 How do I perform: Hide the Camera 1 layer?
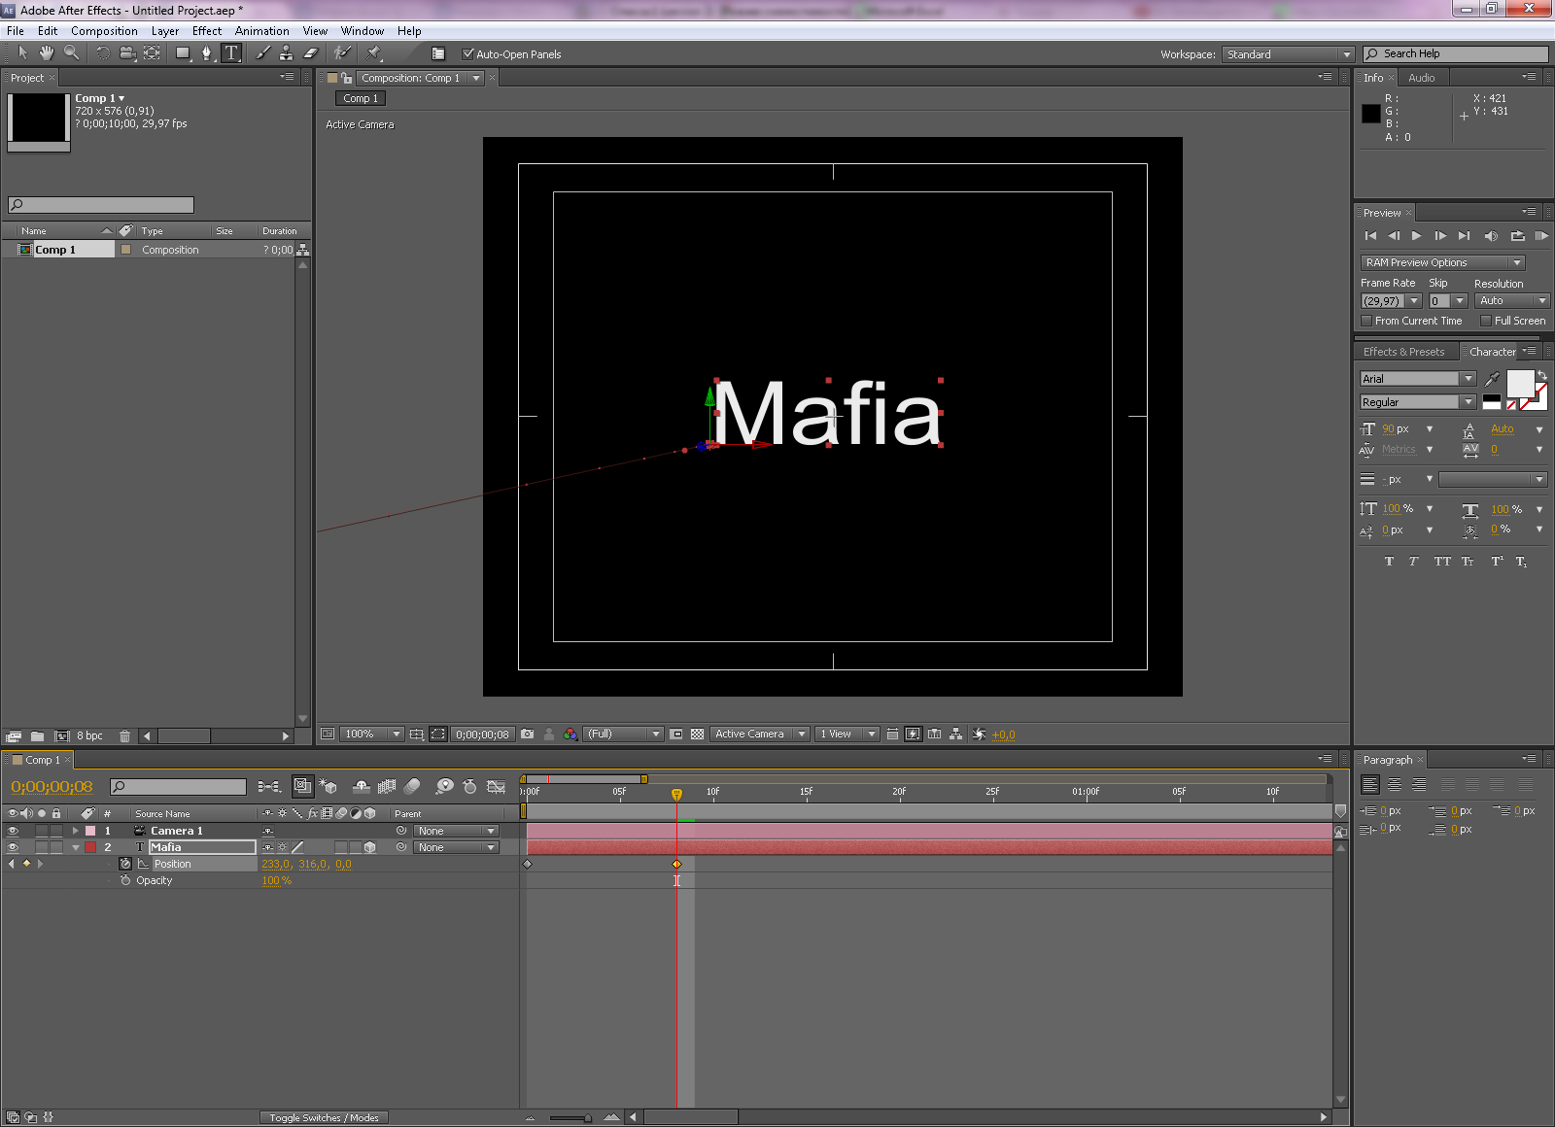(13, 831)
